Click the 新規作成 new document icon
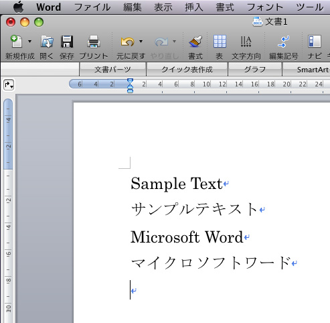 [x=16, y=42]
